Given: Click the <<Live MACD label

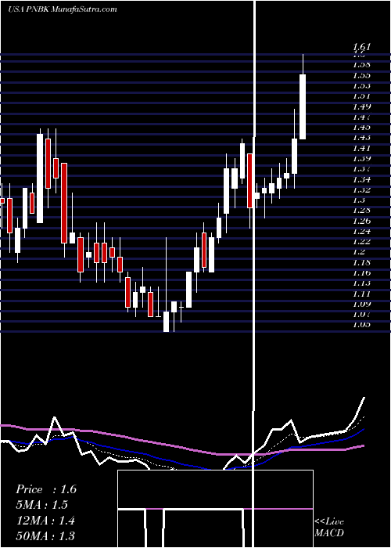Looking at the screenshot, I should click(329, 527).
